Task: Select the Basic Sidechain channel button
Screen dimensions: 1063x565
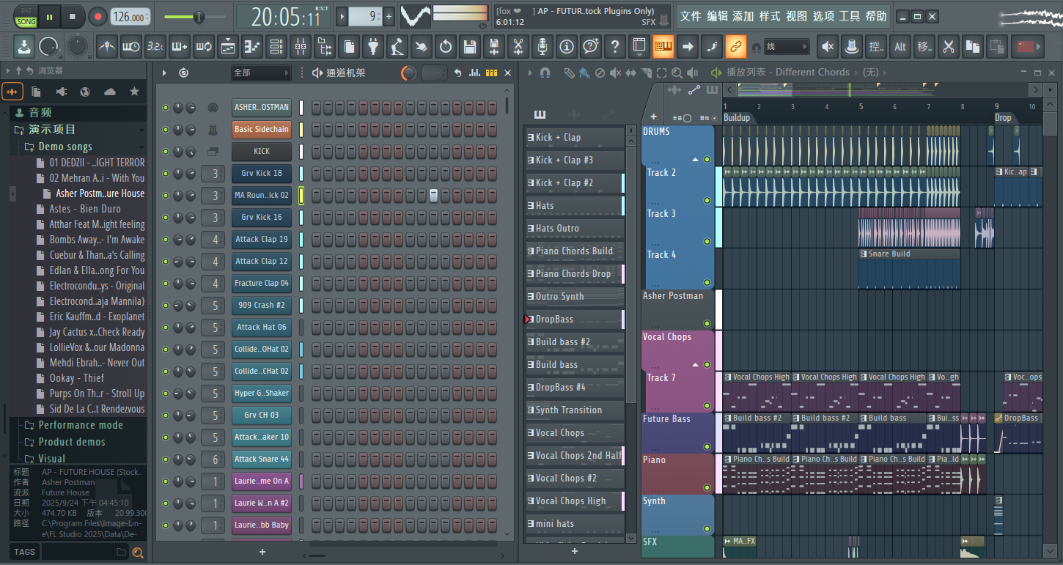Action: pos(262,130)
